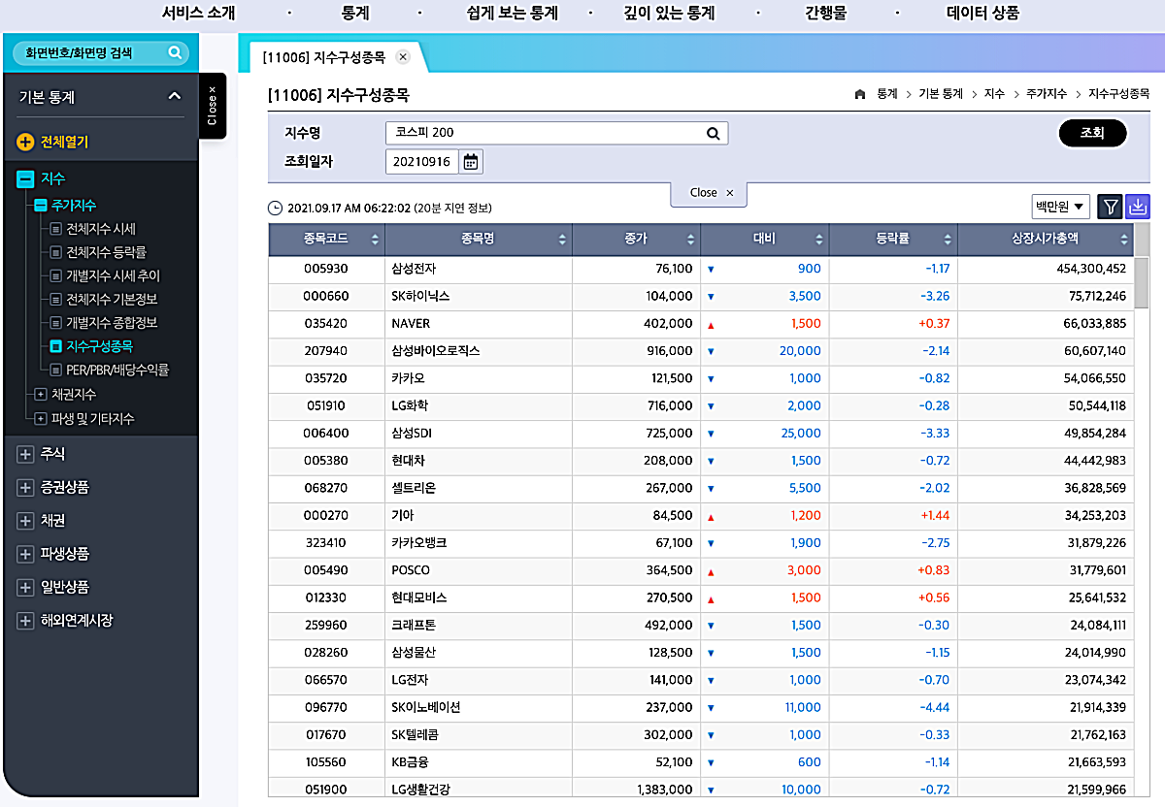This screenshot has width=1165, height=807.
Task: Expand the 채권지수 node
Action: coord(40,394)
